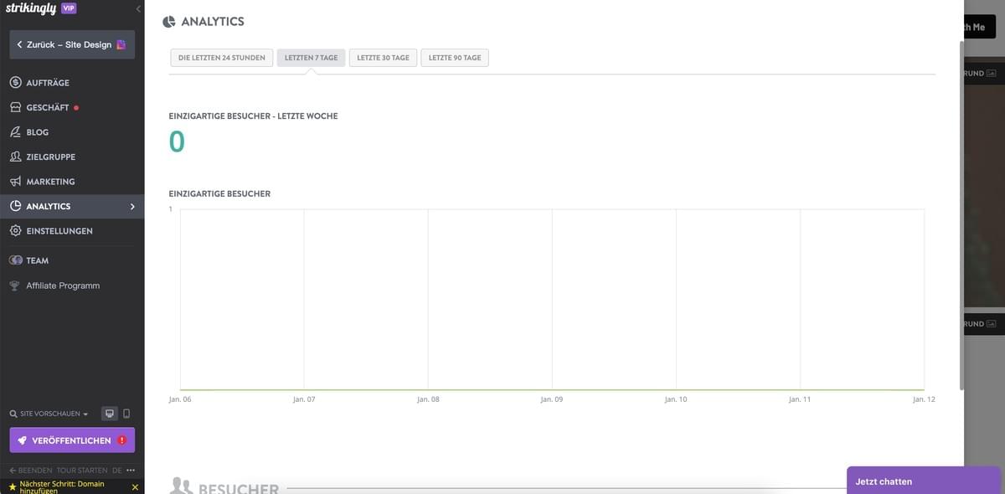Click the unique visitors count 0

(177, 142)
